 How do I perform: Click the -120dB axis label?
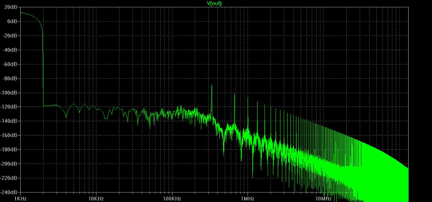pyautogui.click(x=9, y=107)
